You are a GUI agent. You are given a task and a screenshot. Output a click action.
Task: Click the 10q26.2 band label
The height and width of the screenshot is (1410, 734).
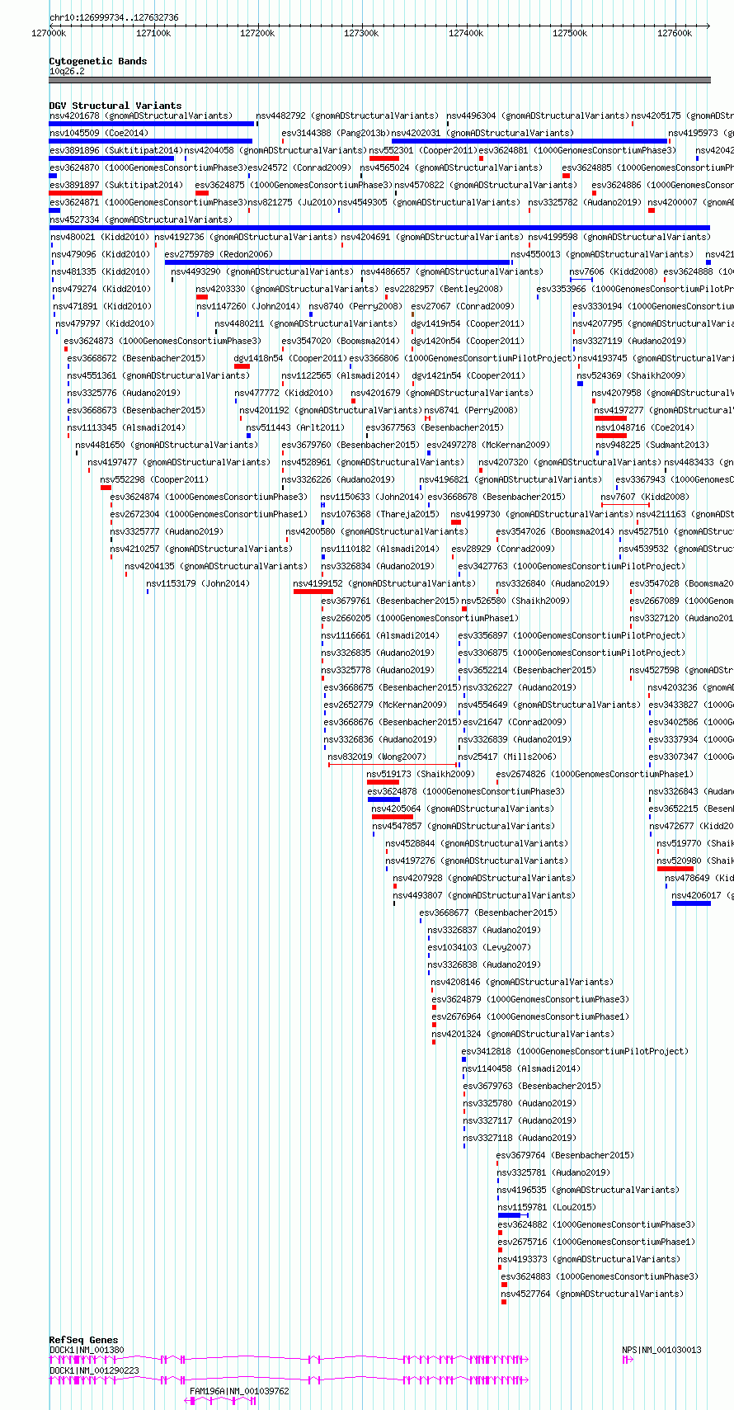(67, 71)
